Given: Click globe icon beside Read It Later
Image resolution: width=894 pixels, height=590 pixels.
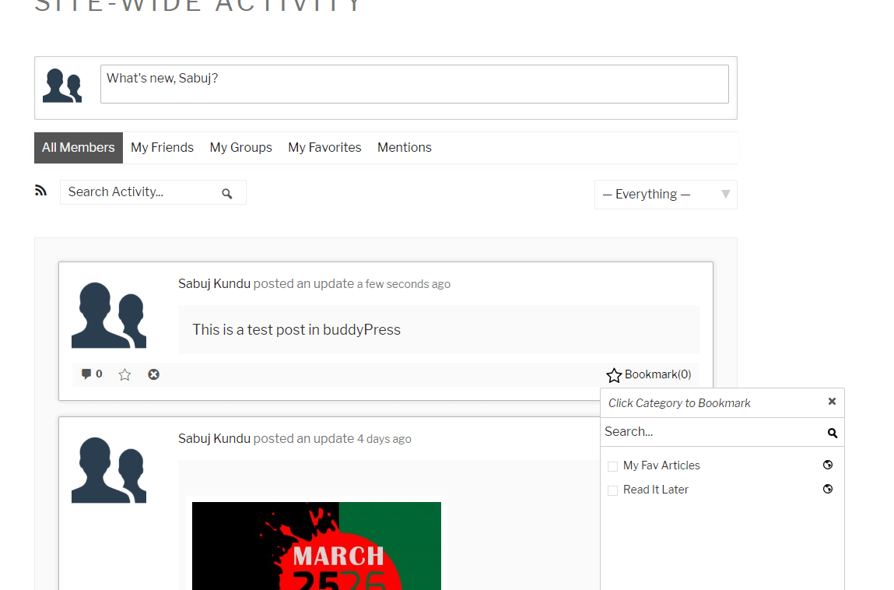Looking at the screenshot, I should tap(828, 490).
